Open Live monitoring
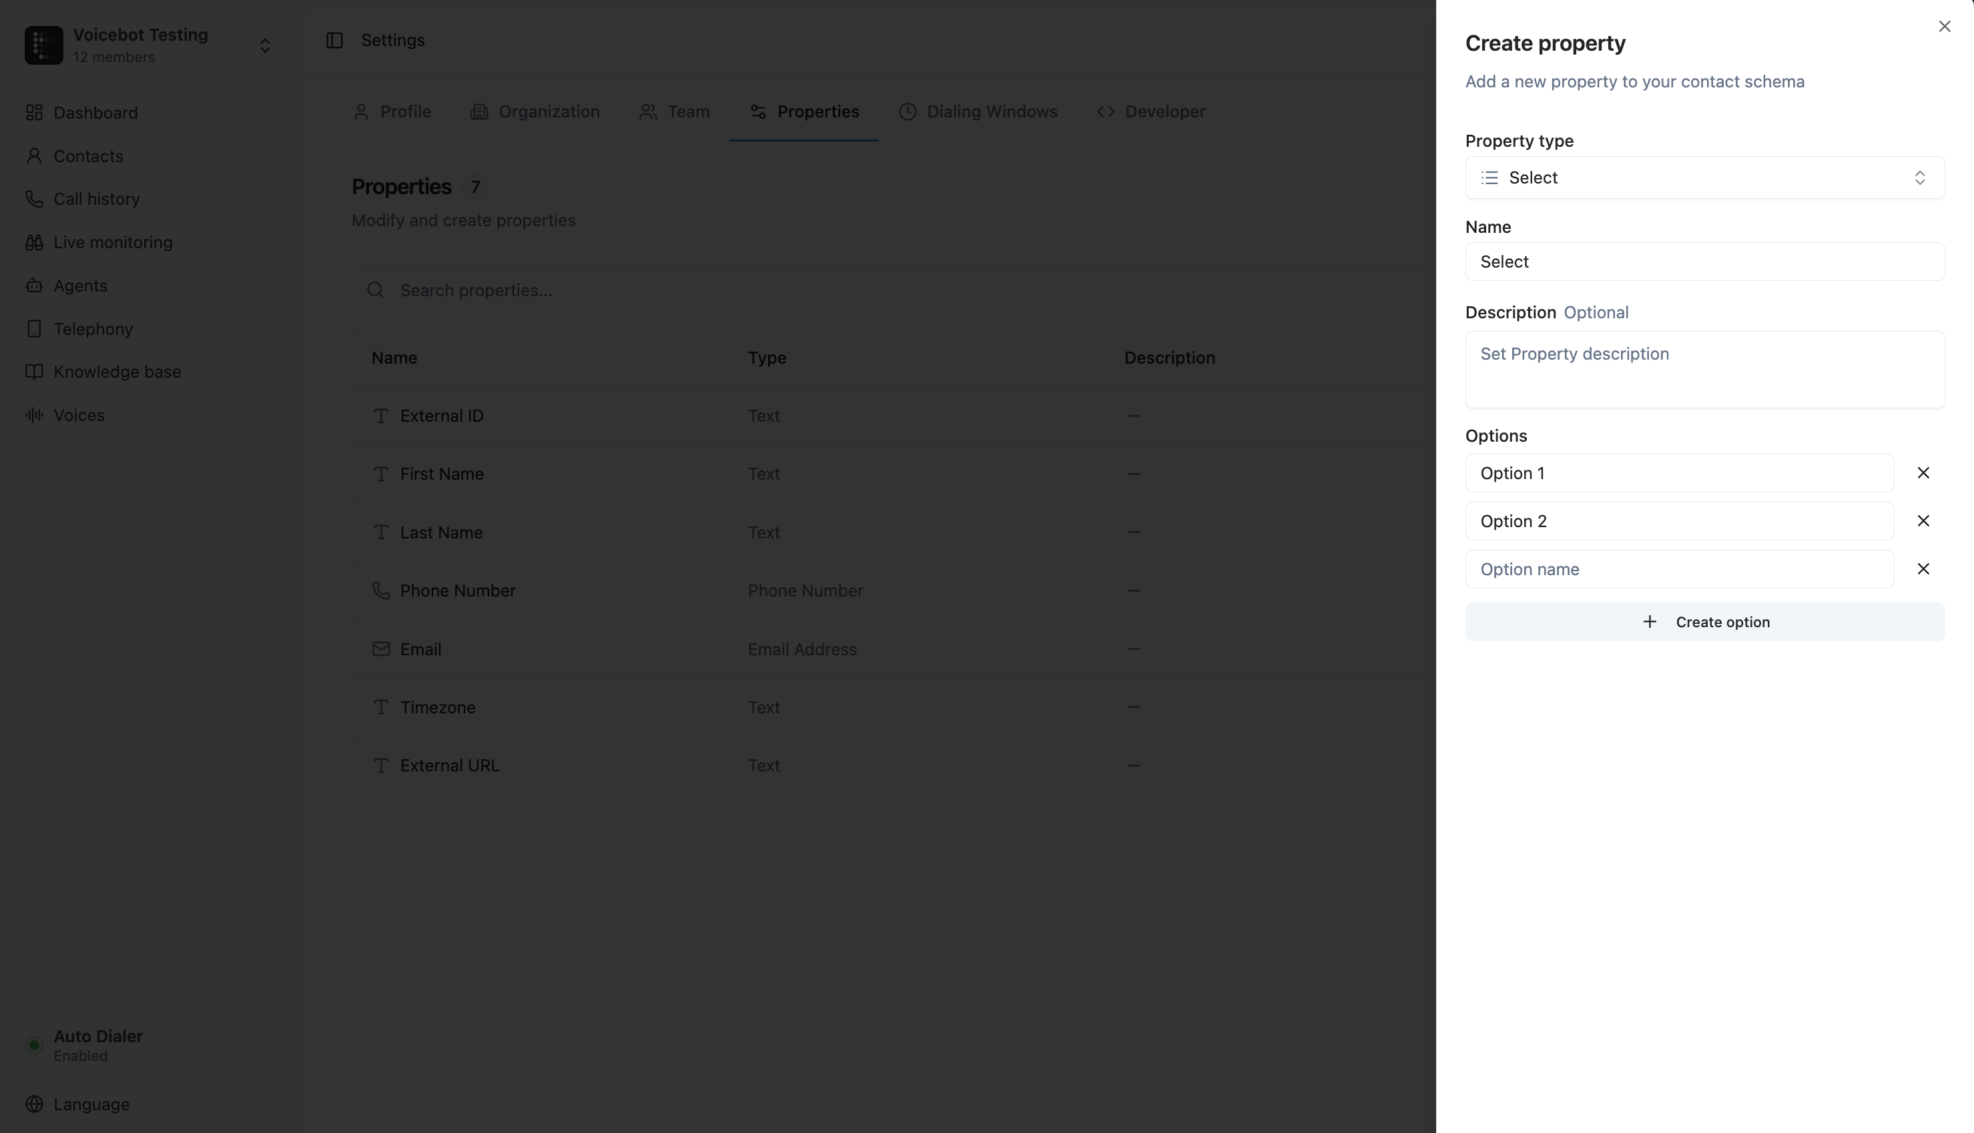This screenshot has width=1974, height=1133. pos(113,242)
